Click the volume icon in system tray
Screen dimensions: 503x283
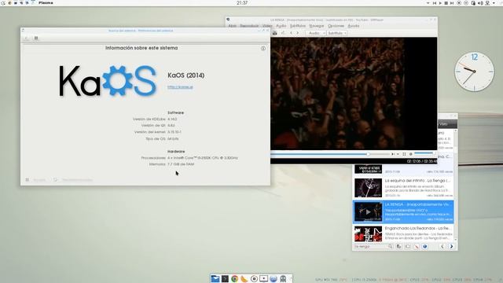480,3
